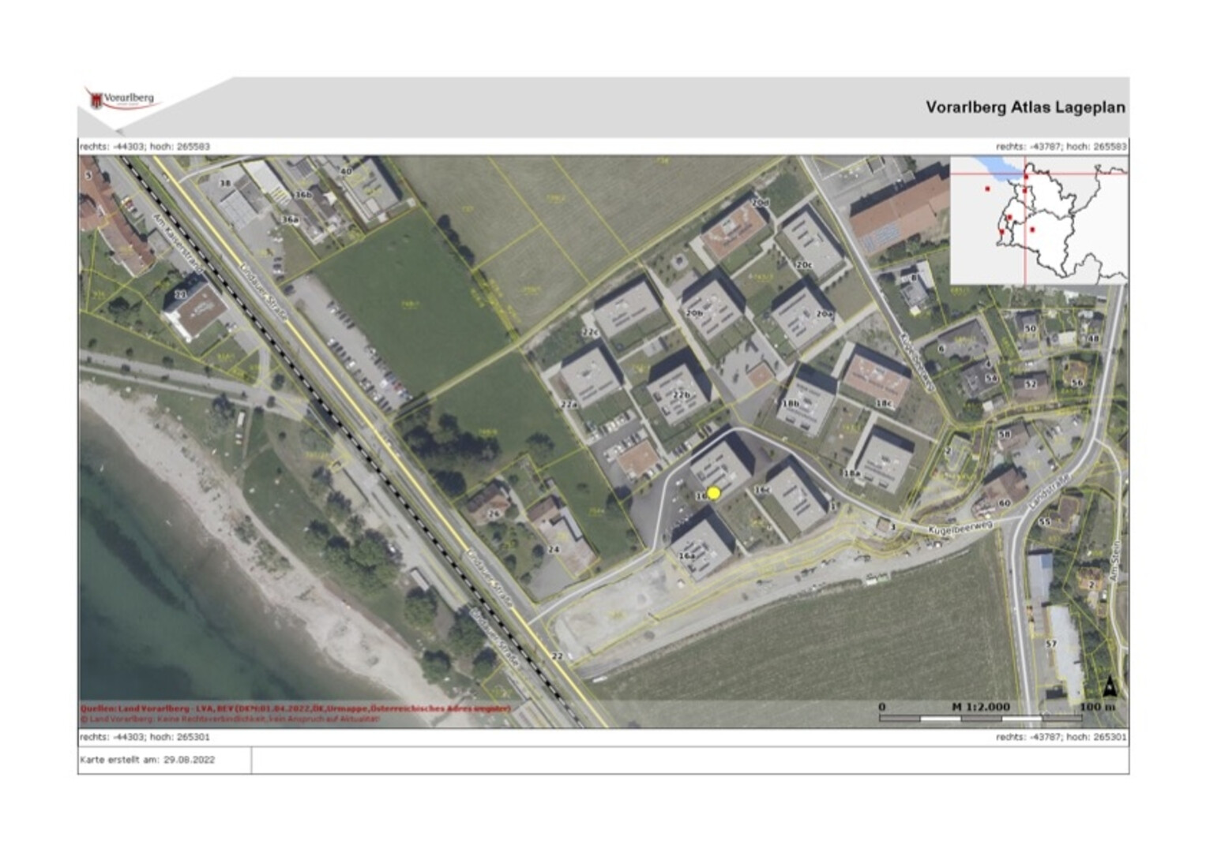Viewport: 1206px width, 852px height.
Task: Click the top-left rechts/hoch coordinate text
Action: click(145, 147)
